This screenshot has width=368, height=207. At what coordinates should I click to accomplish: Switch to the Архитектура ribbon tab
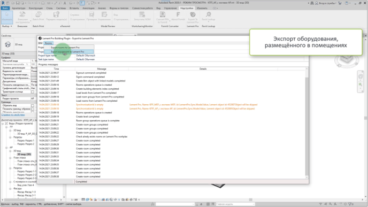(19, 8)
